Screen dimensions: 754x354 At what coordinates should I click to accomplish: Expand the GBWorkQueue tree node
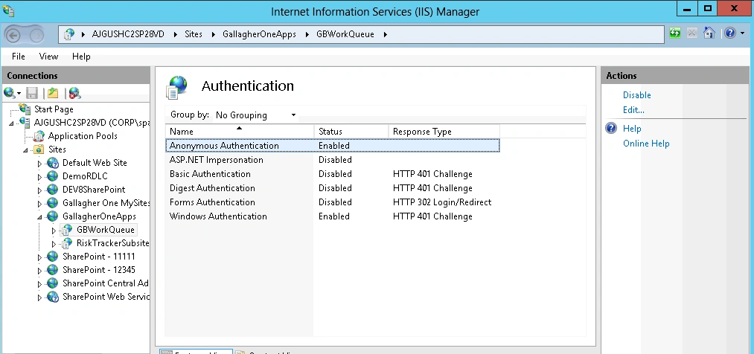tap(54, 231)
